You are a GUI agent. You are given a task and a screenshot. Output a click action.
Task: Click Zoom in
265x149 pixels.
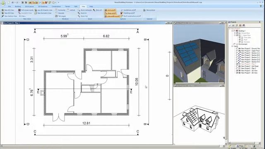click(x=82, y=13)
